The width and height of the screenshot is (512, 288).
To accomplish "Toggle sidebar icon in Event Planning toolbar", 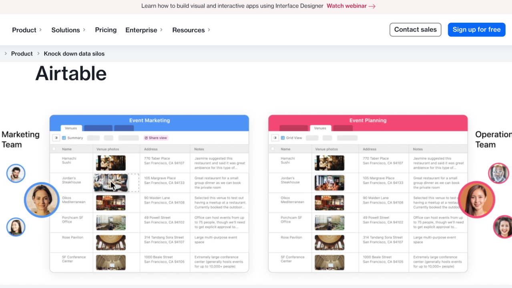I will pyautogui.click(x=275, y=138).
